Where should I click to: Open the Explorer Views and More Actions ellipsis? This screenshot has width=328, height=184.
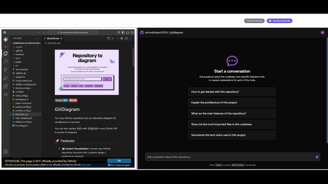38,38
